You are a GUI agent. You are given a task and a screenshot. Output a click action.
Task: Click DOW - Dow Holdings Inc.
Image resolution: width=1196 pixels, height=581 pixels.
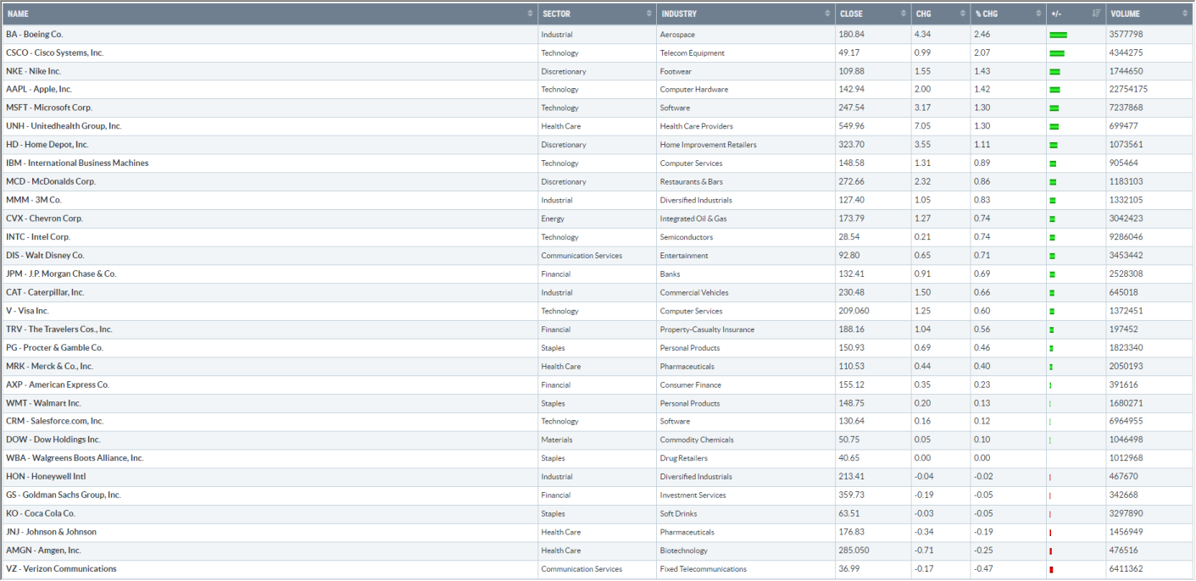point(53,440)
